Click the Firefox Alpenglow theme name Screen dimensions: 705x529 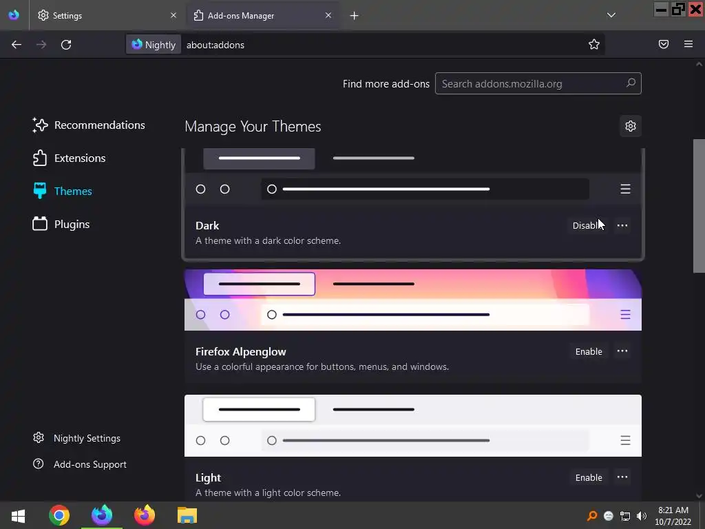pyautogui.click(x=240, y=352)
